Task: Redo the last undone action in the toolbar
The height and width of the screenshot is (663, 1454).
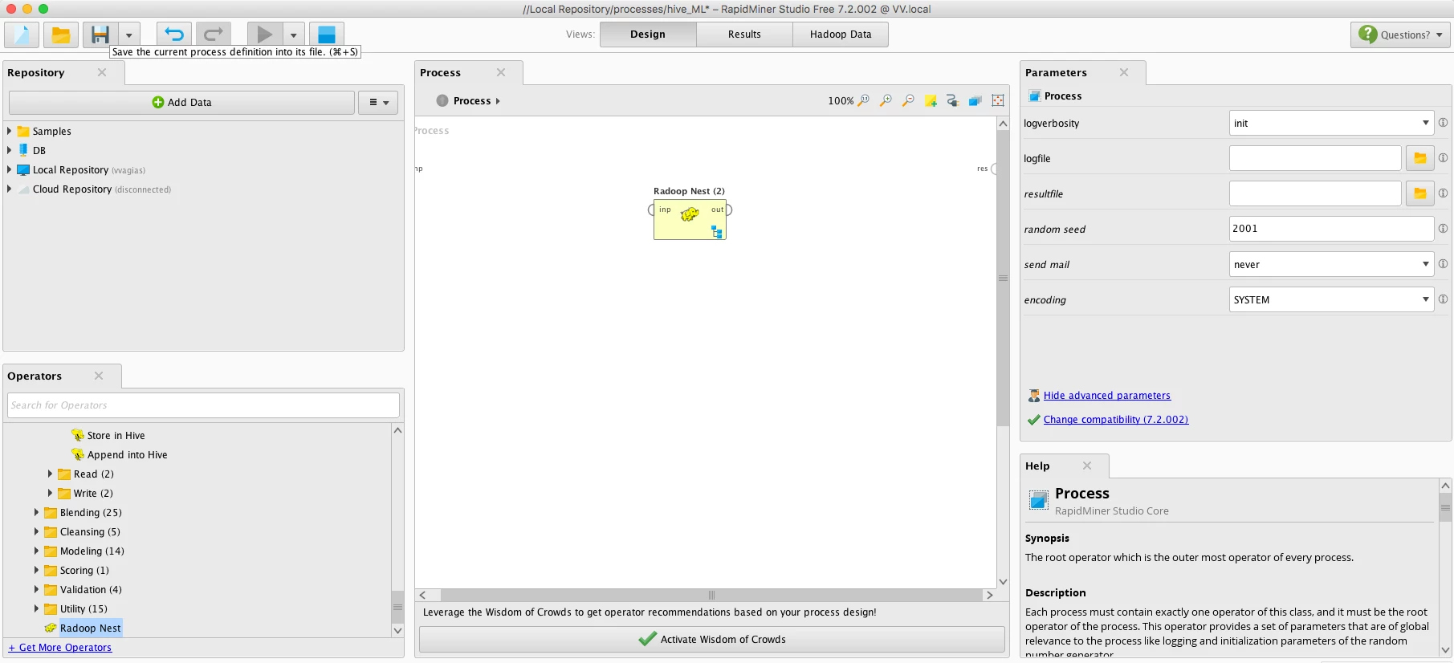Action: click(214, 35)
